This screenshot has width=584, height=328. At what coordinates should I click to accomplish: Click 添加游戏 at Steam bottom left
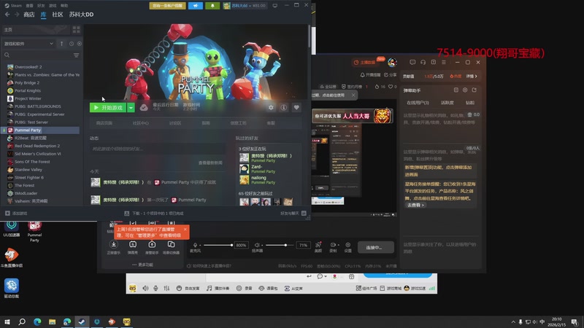coord(16,214)
